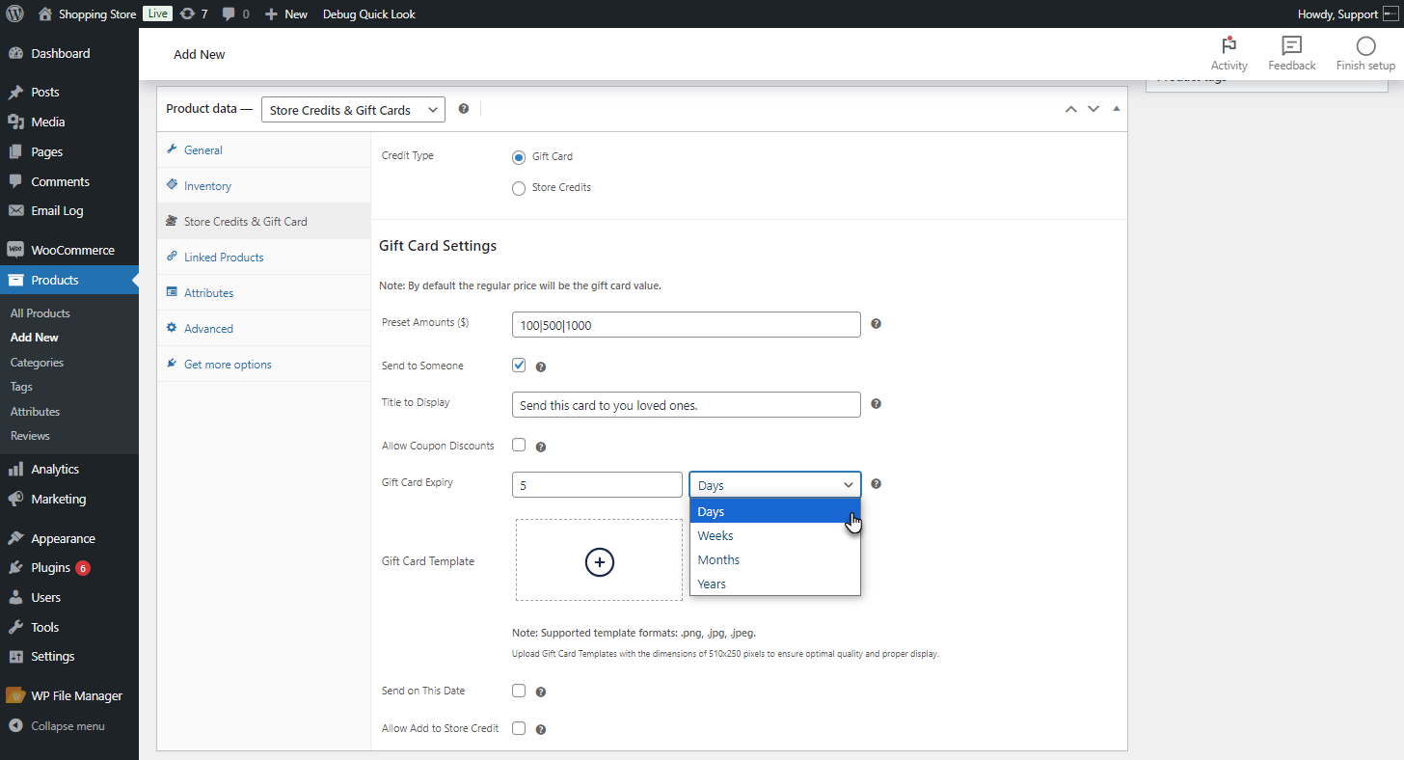1404x760 pixels.
Task: Click help icon next to Send to Someone
Action: (x=541, y=366)
